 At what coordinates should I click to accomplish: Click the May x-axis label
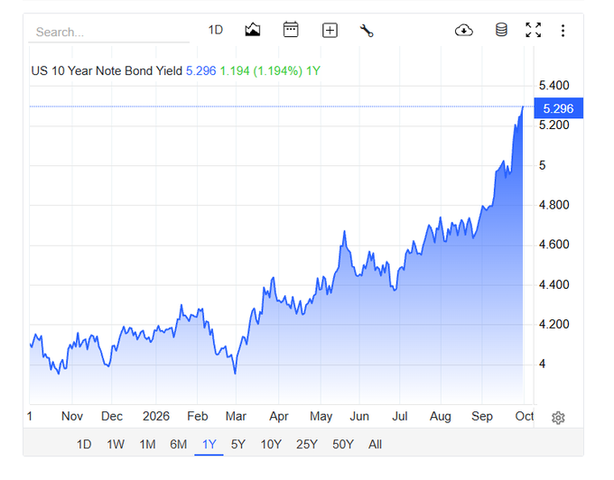coord(321,416)
